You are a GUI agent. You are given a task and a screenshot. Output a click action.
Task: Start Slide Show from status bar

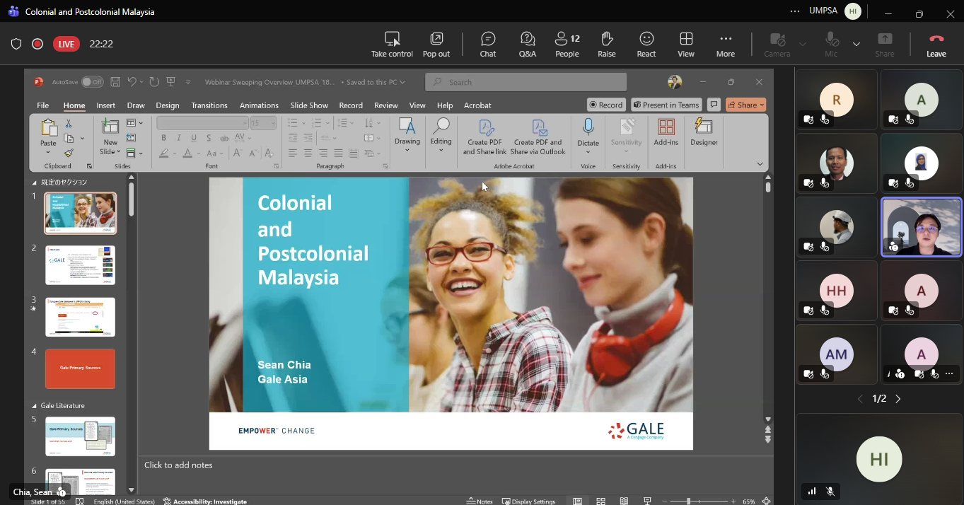pyautogui.click(x=647, y=501)
